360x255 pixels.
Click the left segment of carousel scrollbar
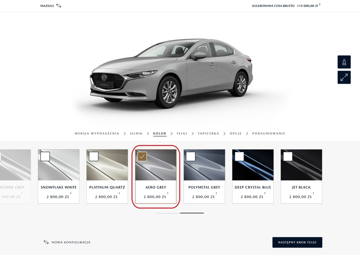coord(168,213)
